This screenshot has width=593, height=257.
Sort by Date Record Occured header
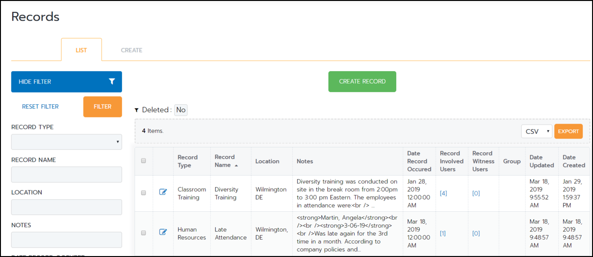coord(419,161)
